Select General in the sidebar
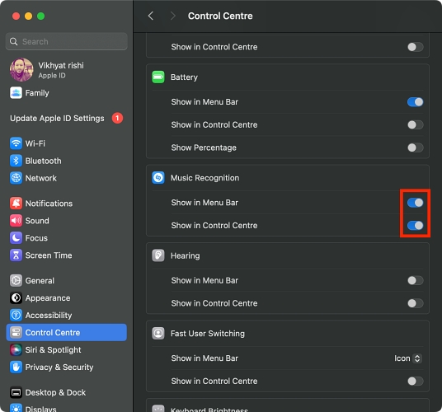Screen dimensions: 442x412 tap(67, 280)
